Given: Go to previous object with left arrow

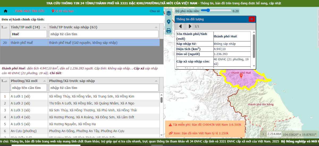Looking at the screenshot, I should pos(181,26).
